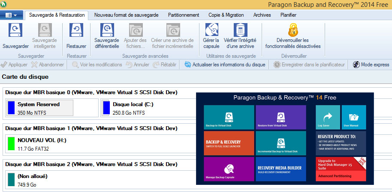392x193 pixels.
Task: Click the Carte du disque heading
Action: (x=25, y=77)
